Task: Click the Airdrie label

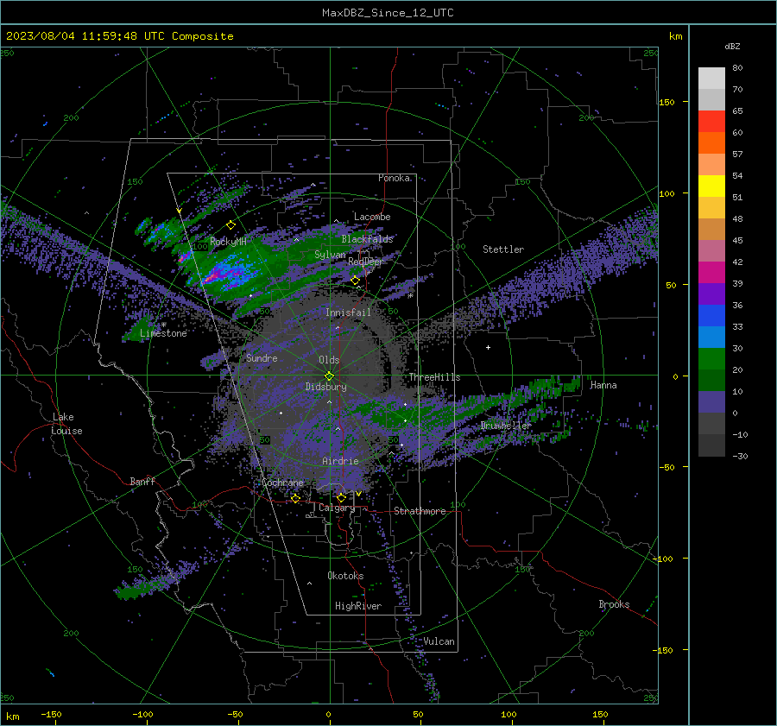Action: [x=340, y=461]
